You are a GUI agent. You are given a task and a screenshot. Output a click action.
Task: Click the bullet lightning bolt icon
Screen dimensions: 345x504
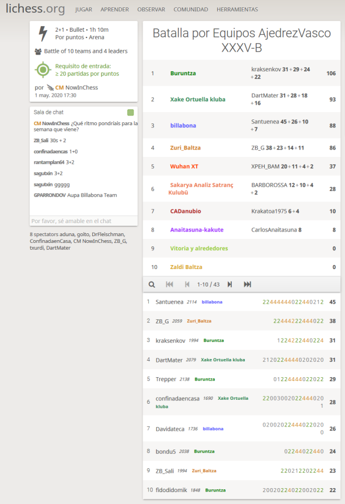click(42, 33)
